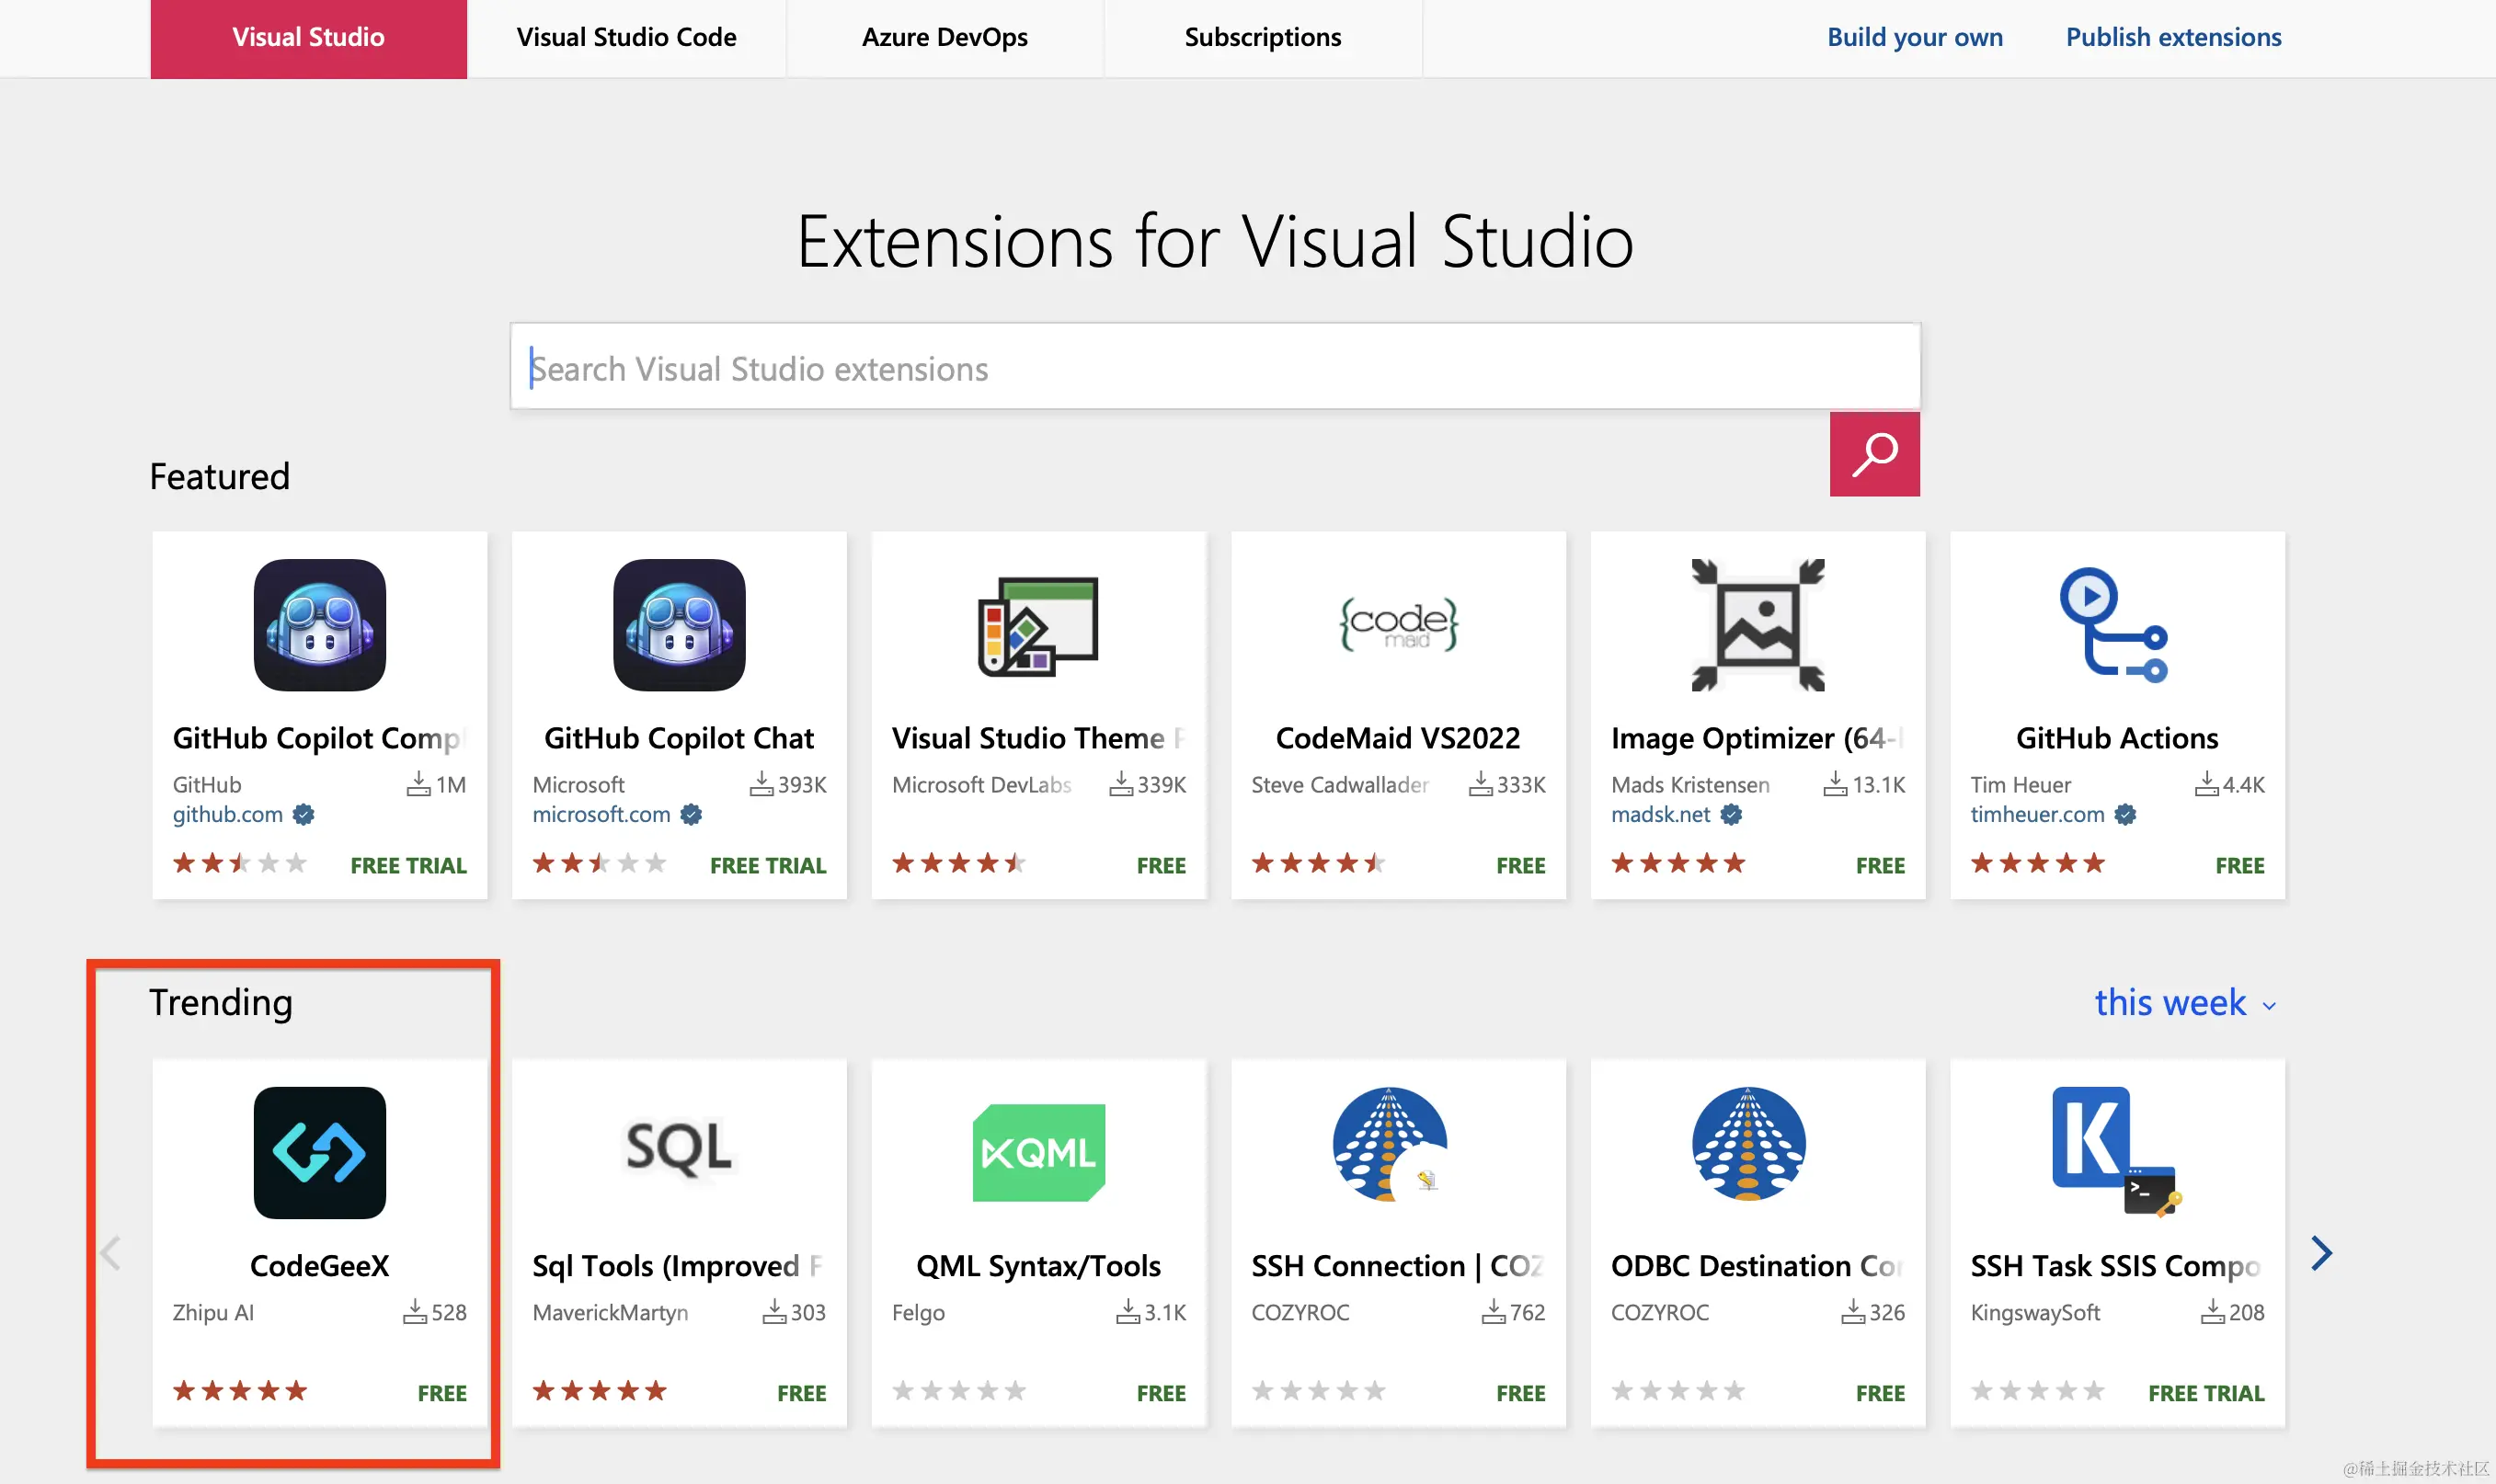
Task: Click the Felgo publisher name
Action: coord(918,1312)
